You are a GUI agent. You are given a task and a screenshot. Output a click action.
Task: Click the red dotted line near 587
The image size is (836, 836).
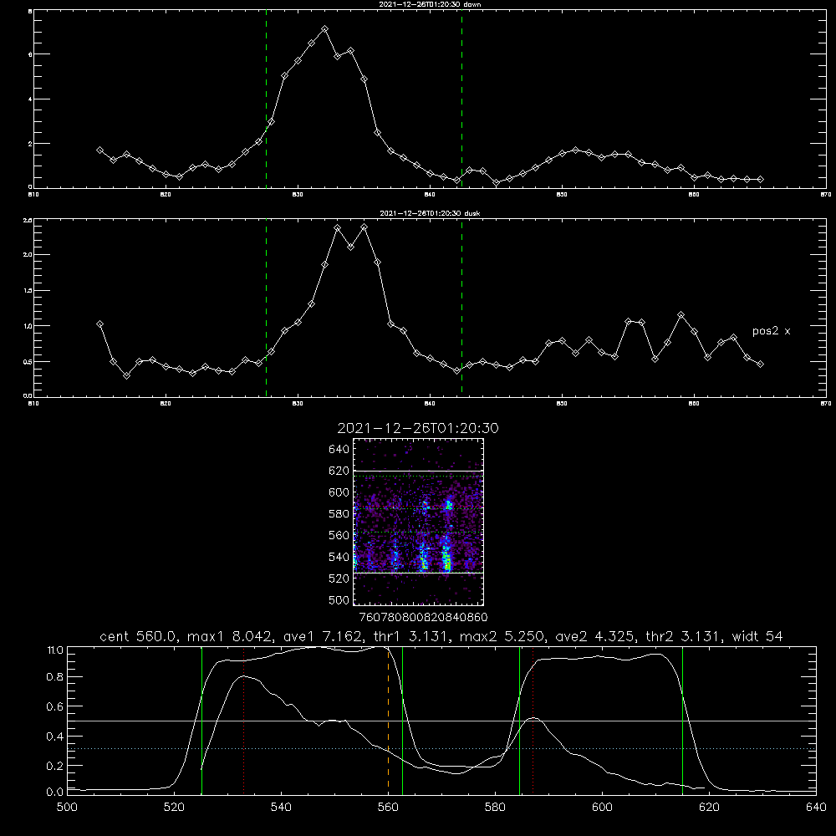(533, 720)
